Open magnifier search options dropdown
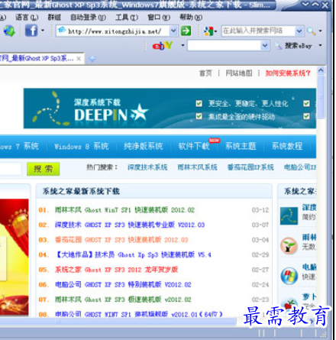The height and width of the screenshot is (340, 336). (320, 31)
